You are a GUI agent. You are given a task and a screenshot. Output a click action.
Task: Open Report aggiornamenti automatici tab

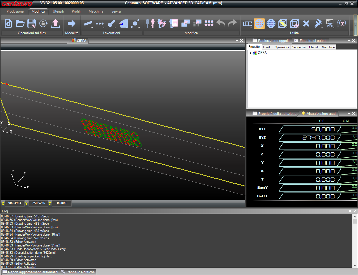tap(30, 272)
